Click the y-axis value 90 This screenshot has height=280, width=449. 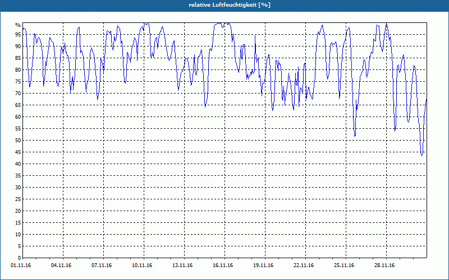[18, 46]
